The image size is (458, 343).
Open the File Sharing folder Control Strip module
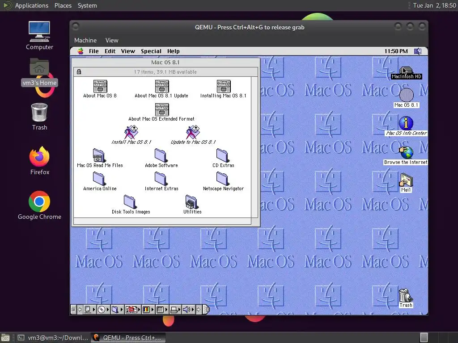118,310
